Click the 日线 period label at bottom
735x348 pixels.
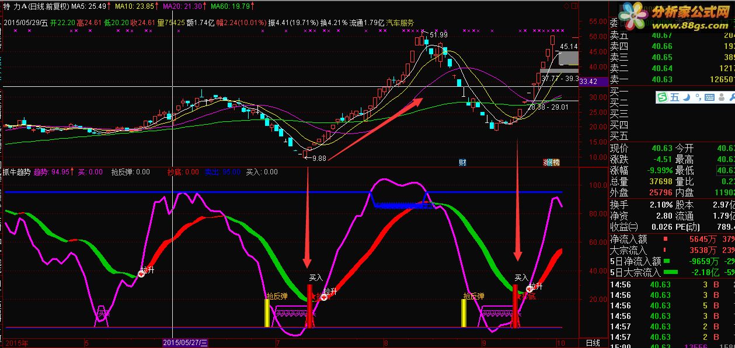point(593,343)
